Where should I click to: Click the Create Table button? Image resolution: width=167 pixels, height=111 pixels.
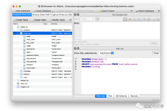(x=21, y=20)
